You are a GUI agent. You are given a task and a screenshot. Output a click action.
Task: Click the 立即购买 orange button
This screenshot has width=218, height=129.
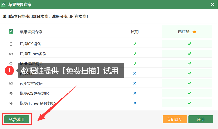(x=175, y=119)
